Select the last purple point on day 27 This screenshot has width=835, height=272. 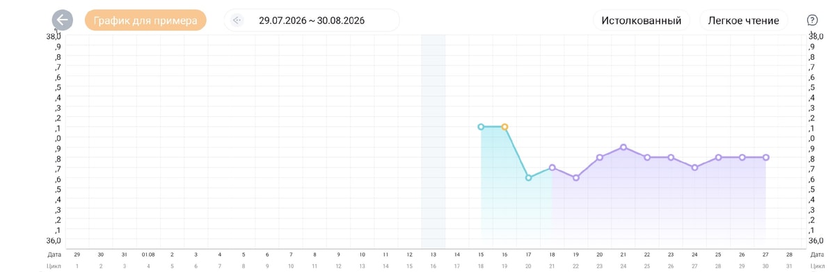(766, 158)
